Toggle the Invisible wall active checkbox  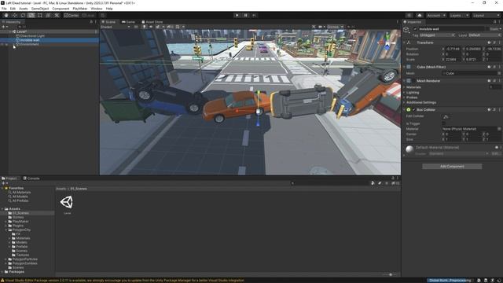pos(415,29)
